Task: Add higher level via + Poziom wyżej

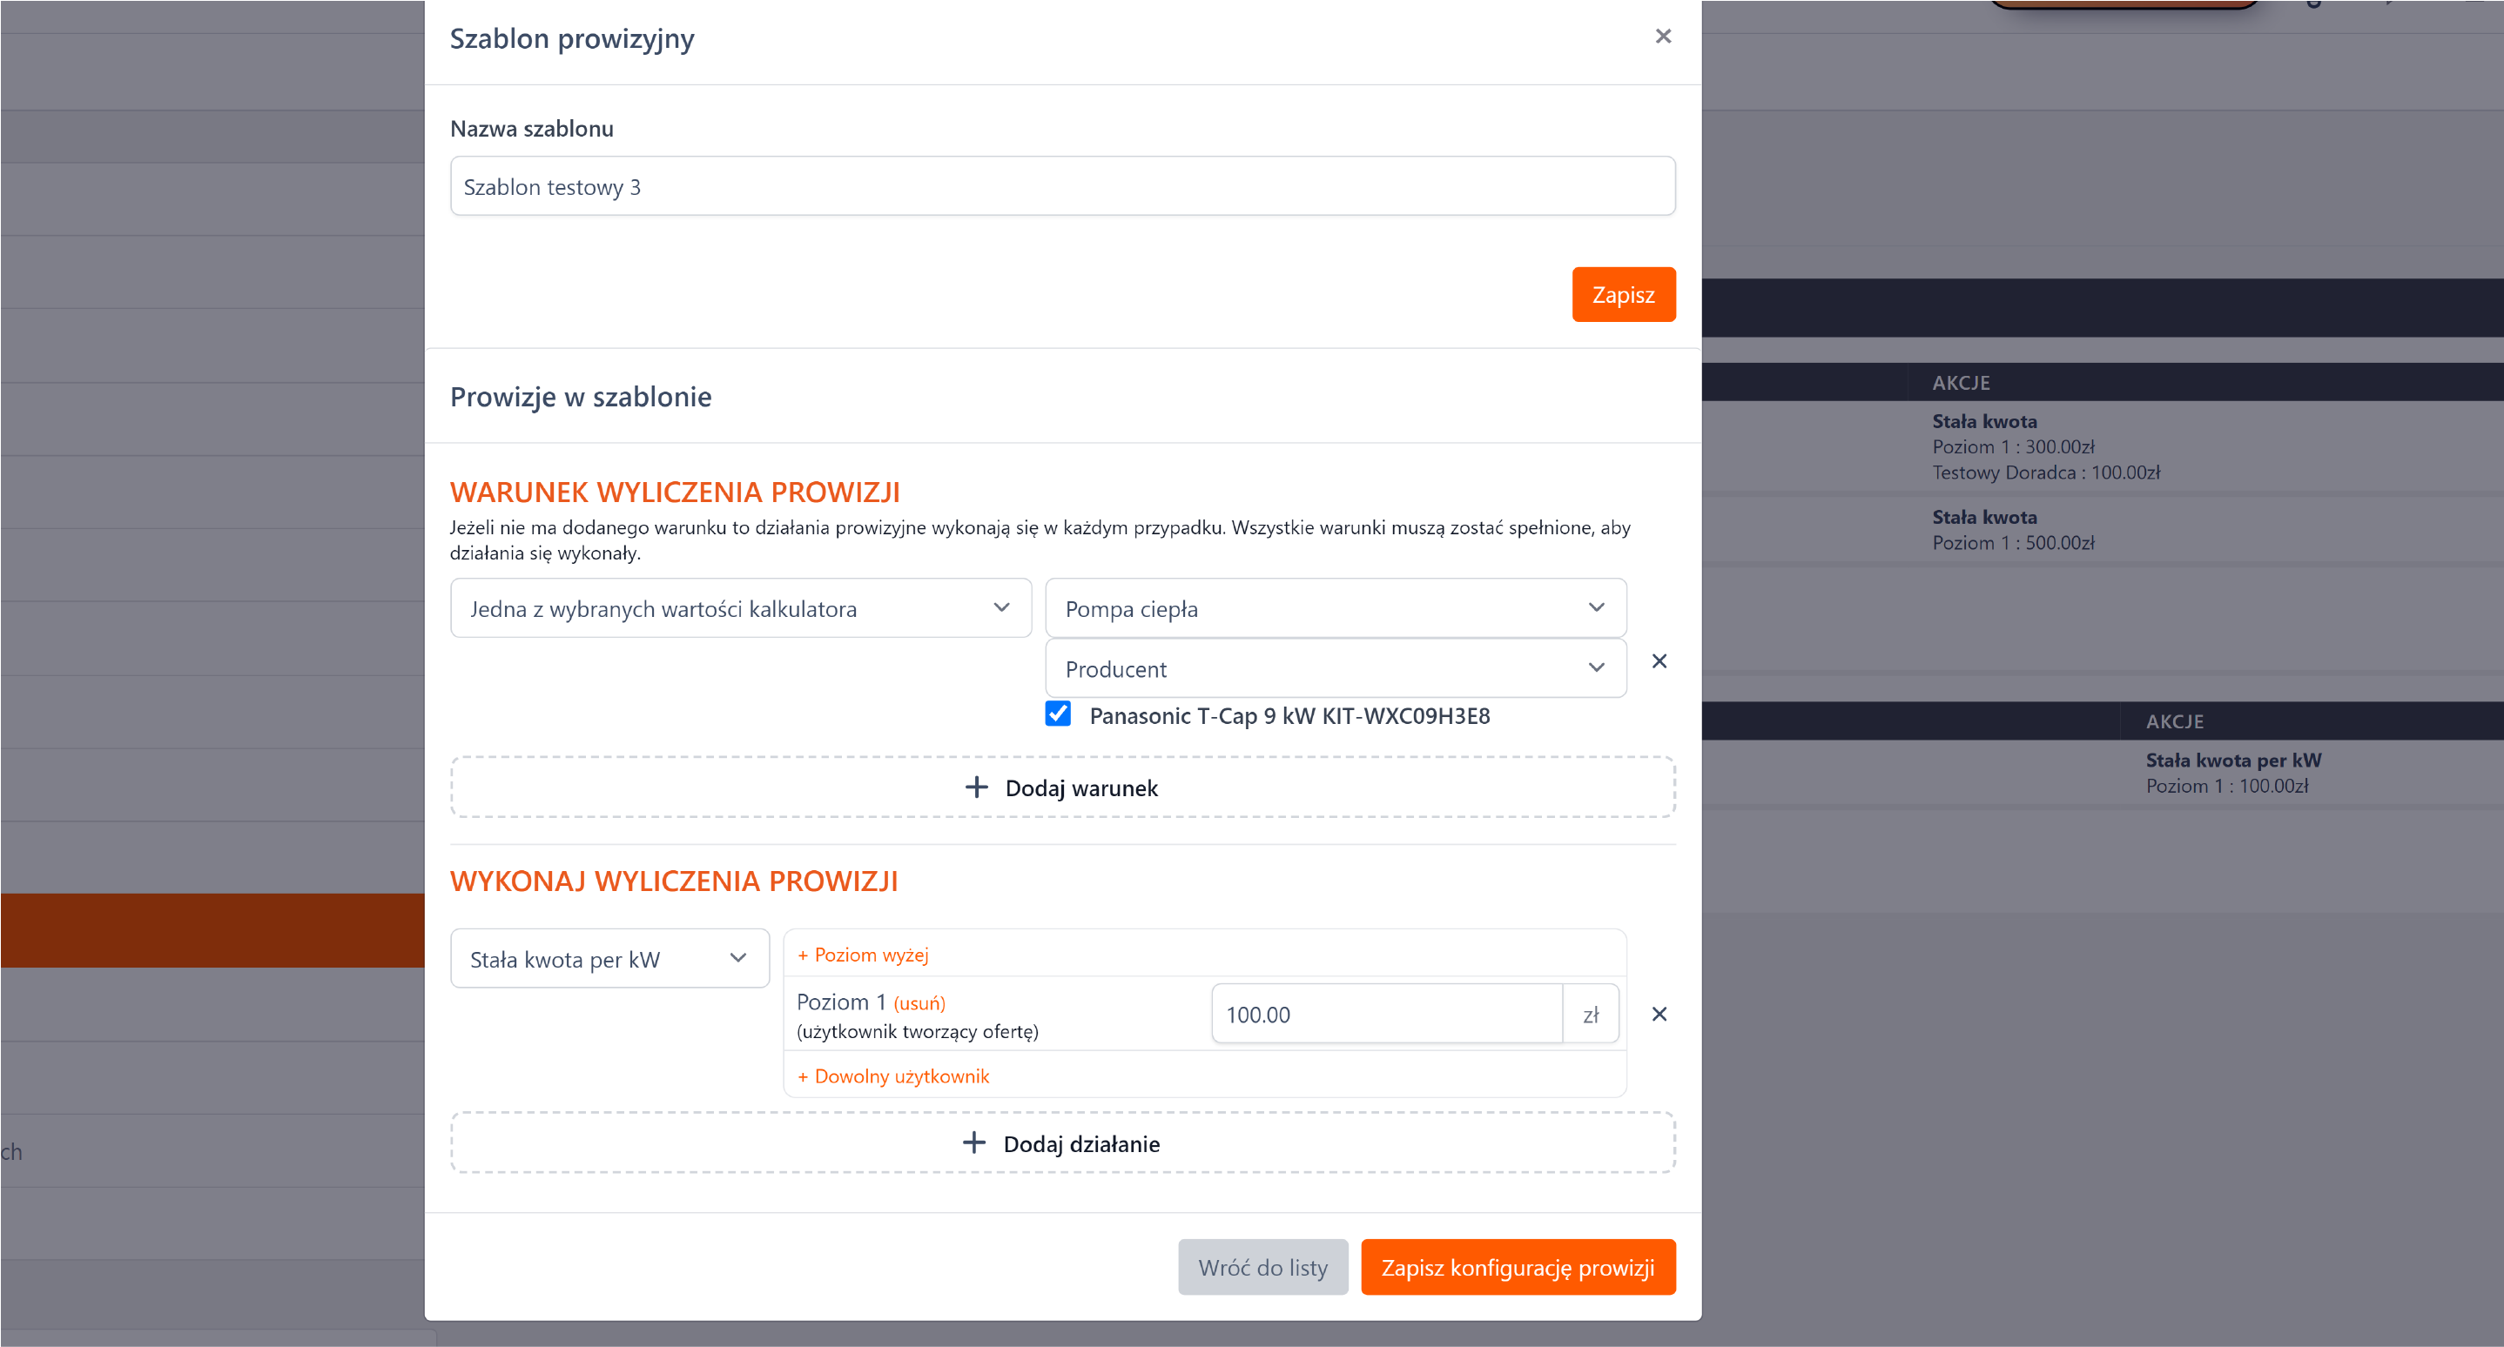Action: [863, 955]
